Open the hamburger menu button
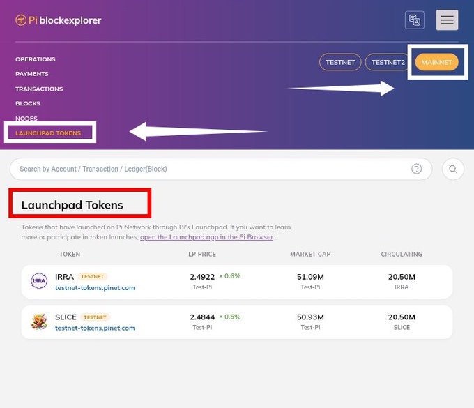474x408 pixels. pos(447,20)
